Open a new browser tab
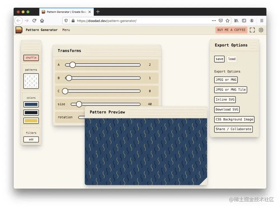 coord(98,12)
